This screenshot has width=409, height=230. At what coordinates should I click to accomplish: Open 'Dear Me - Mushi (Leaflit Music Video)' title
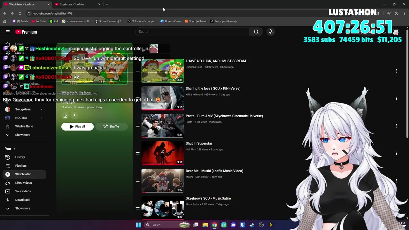pyautogui.click(x=214, y=171)
